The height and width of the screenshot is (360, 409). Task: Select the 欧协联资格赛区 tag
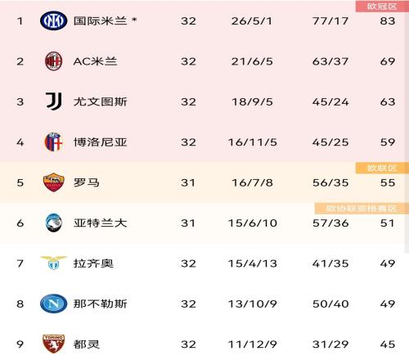click(362, 209)
